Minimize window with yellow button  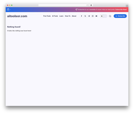[10, 5]
